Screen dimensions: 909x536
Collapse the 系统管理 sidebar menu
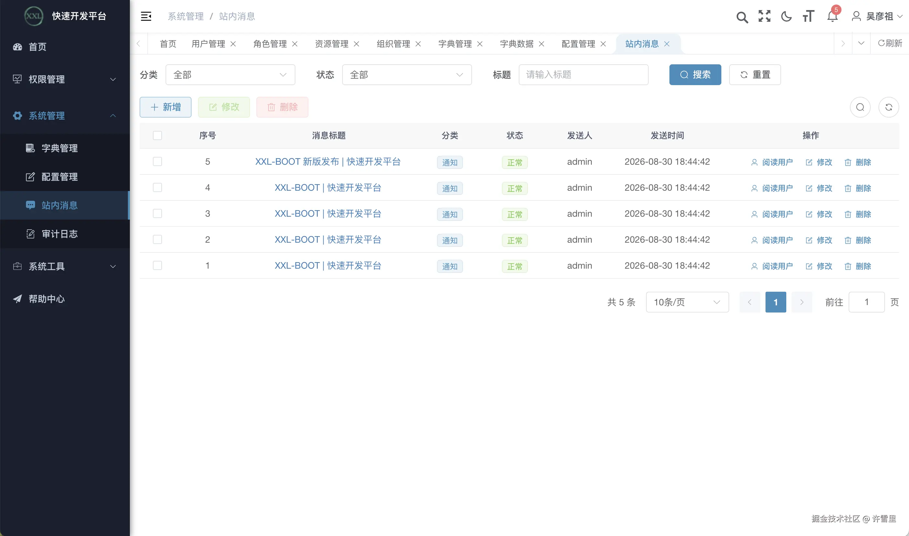(65, 116)
